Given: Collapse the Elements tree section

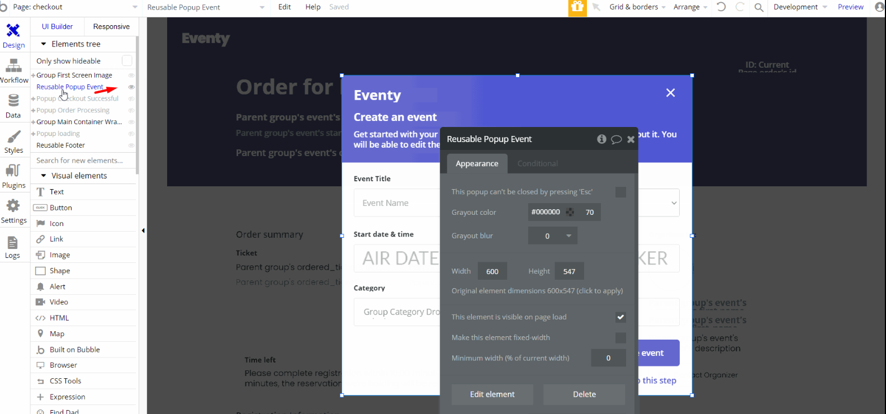Looking at the screenshot, I should (44, 44).
